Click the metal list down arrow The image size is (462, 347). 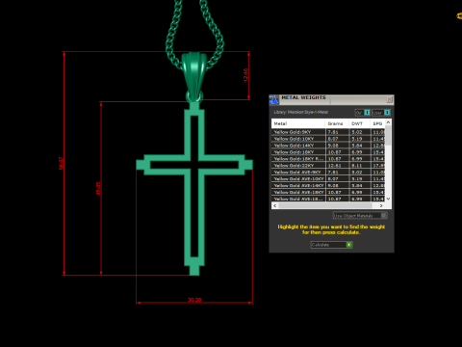[388, 199]
